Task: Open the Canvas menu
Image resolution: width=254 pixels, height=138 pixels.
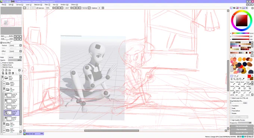Action: tap(19, 5)
